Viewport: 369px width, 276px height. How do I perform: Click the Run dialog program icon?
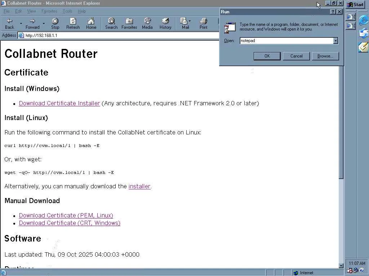[x=230, y=28]
